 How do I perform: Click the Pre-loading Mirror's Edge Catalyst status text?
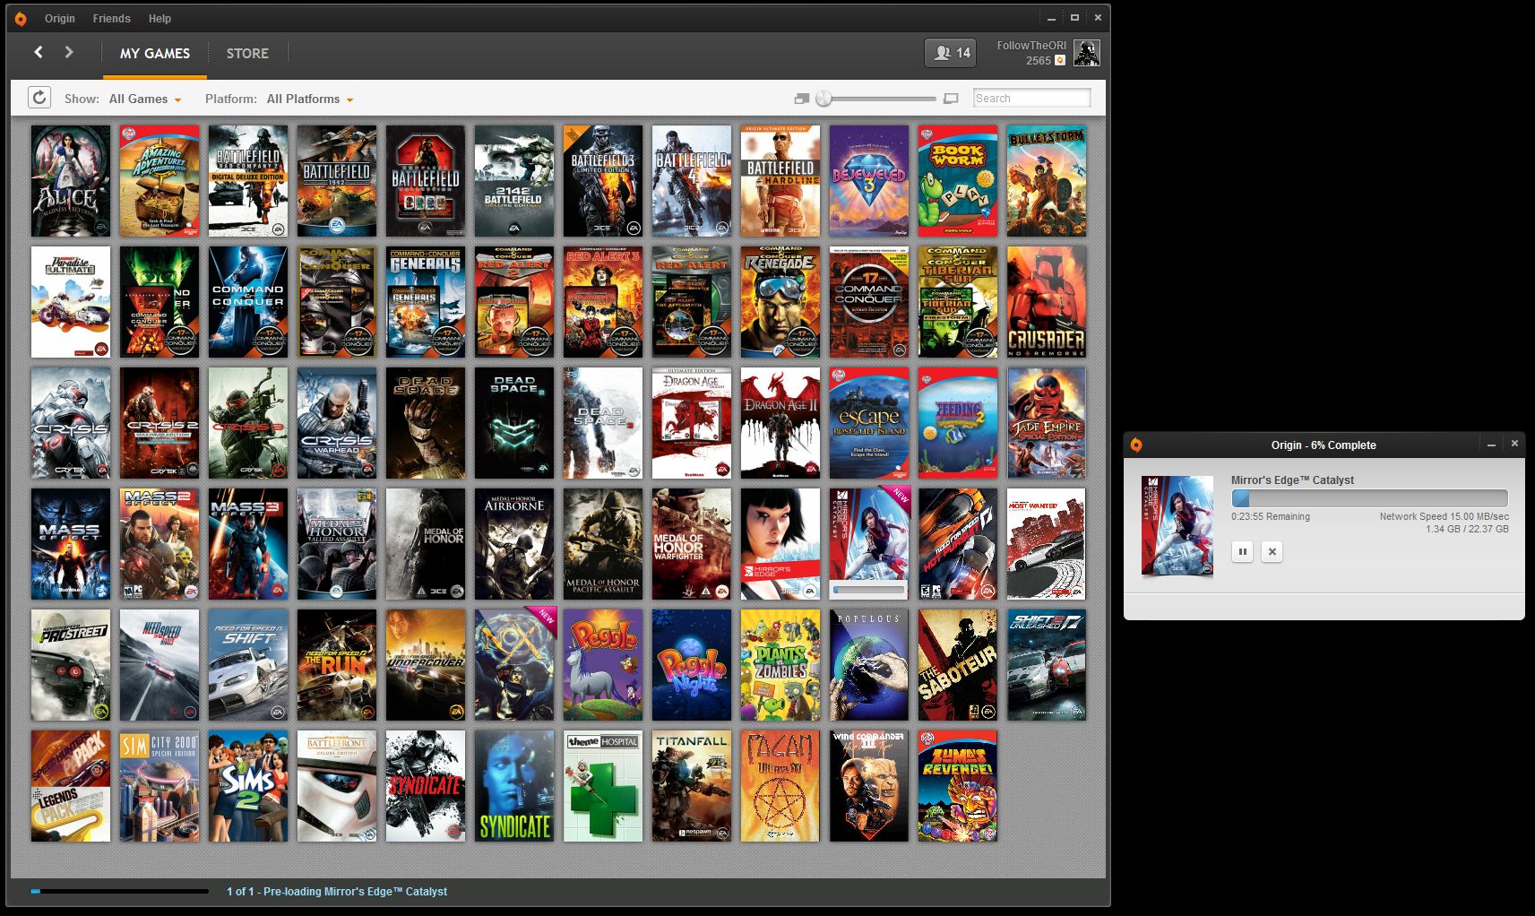click(337, 892)
